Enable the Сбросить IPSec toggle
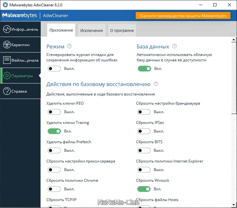Screen dimensions: 237x208 [x=144, y=131]
